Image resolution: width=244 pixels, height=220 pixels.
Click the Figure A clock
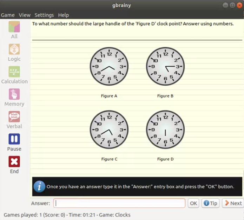(109, 66)
